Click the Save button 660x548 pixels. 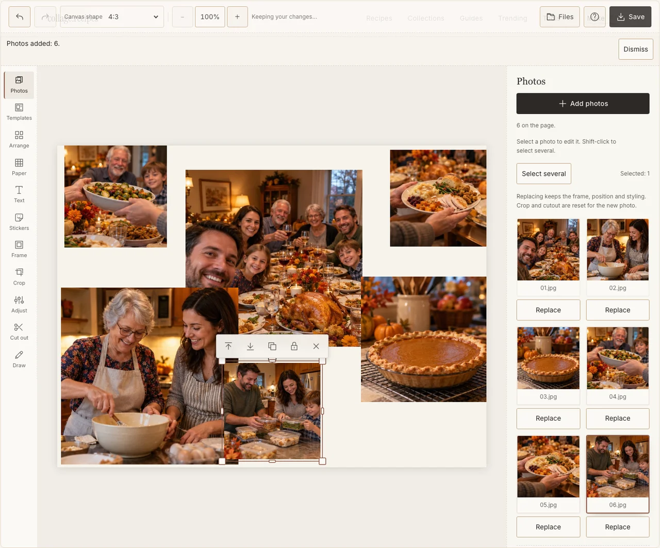tap(631, 17)
